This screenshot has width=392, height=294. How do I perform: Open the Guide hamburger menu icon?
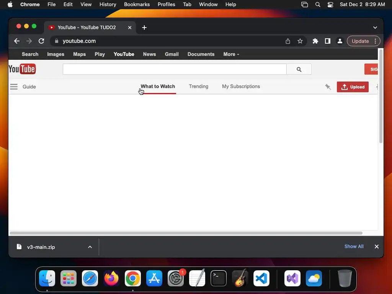(14, 87)
